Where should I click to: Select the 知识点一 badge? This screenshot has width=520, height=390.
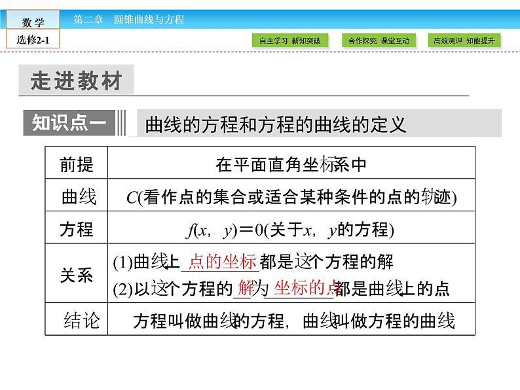(x=69, y=122)
